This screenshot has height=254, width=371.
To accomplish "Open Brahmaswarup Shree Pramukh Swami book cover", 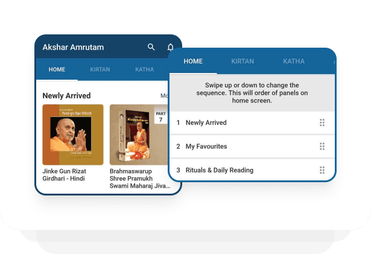I will tap(139, 135).
